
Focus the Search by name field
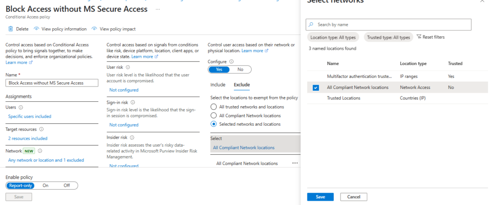tap(388, 24)
